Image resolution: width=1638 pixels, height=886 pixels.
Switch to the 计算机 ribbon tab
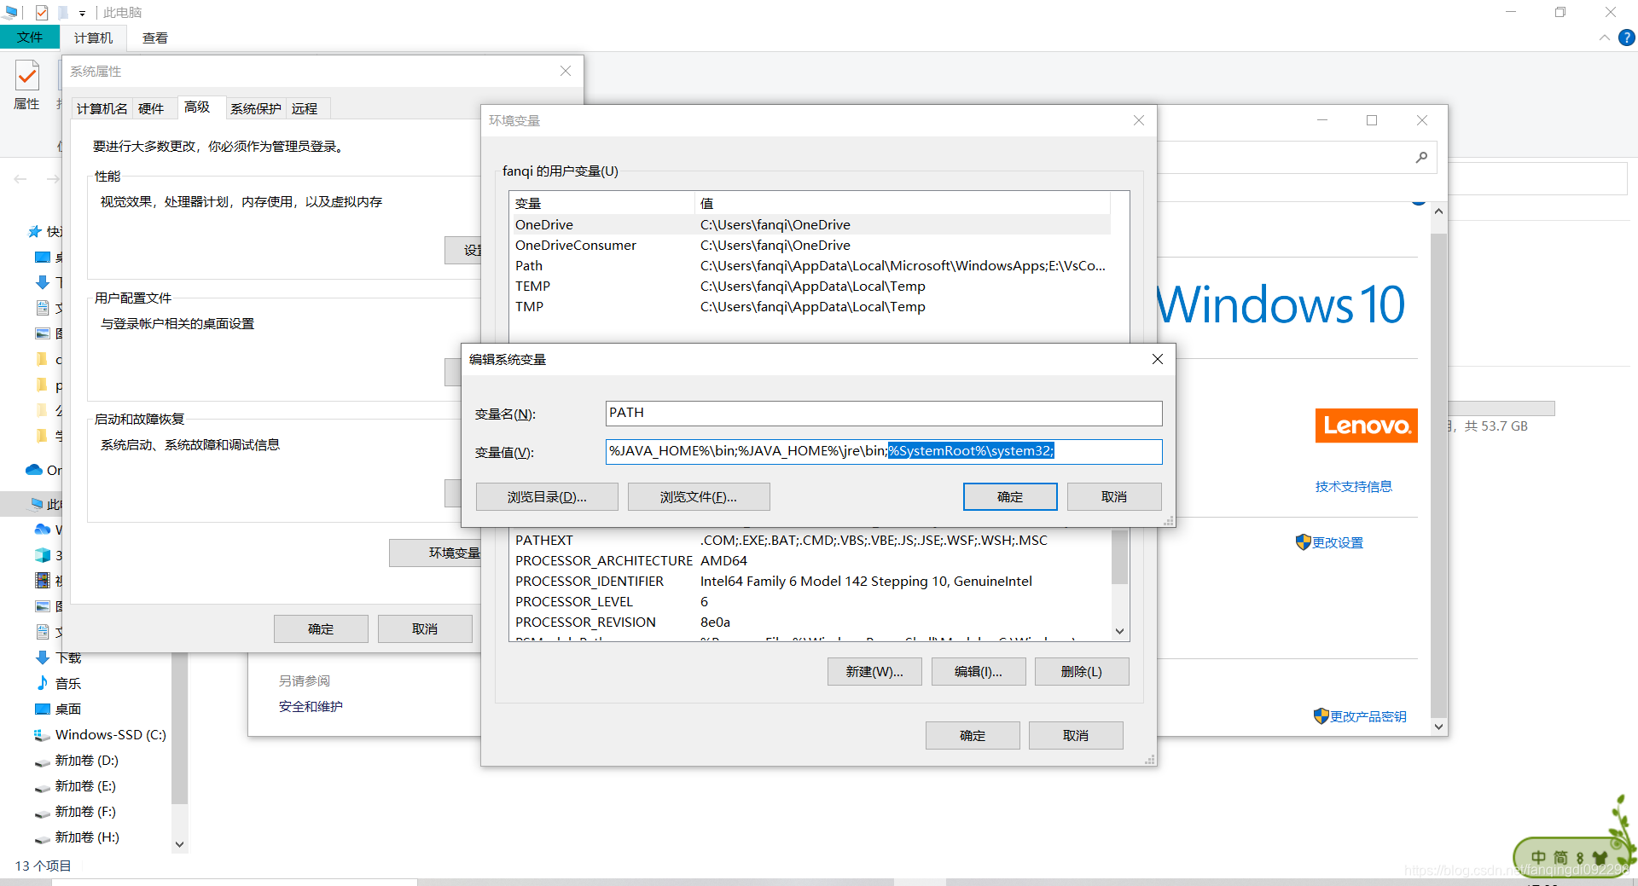93,38
